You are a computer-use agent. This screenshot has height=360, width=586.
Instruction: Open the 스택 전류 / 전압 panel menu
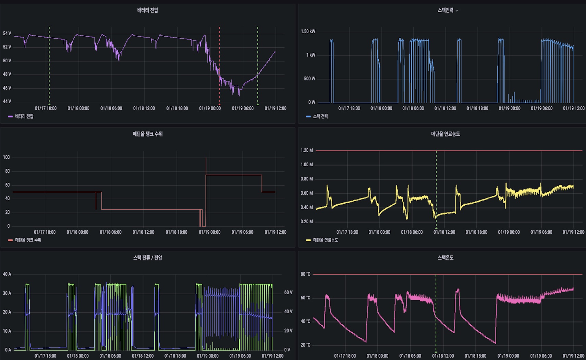click(x=148, y=258)
